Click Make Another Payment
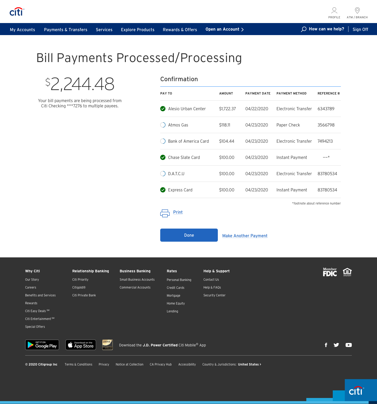377x404 pixels. pos(245,236)
